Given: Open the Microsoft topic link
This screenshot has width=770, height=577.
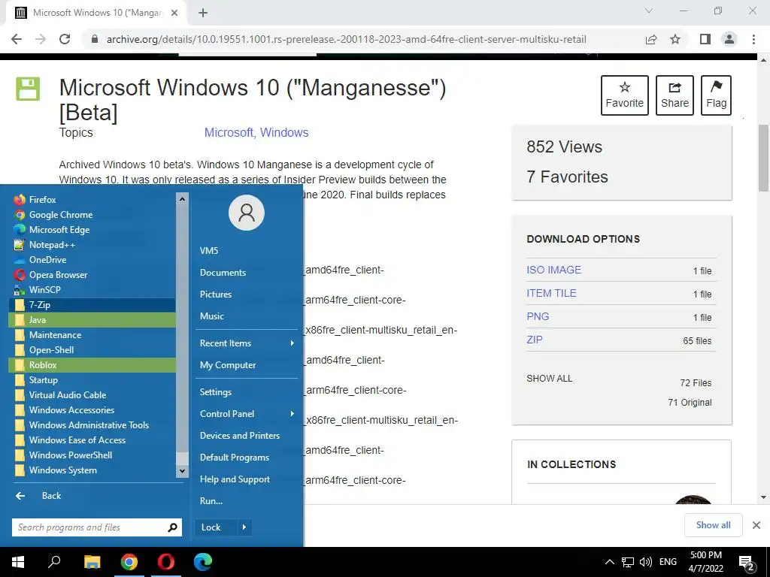Looking at the screenshot, I should tap(229, 132).
